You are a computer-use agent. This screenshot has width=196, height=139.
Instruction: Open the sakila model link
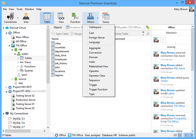click(x=171, y=94)
